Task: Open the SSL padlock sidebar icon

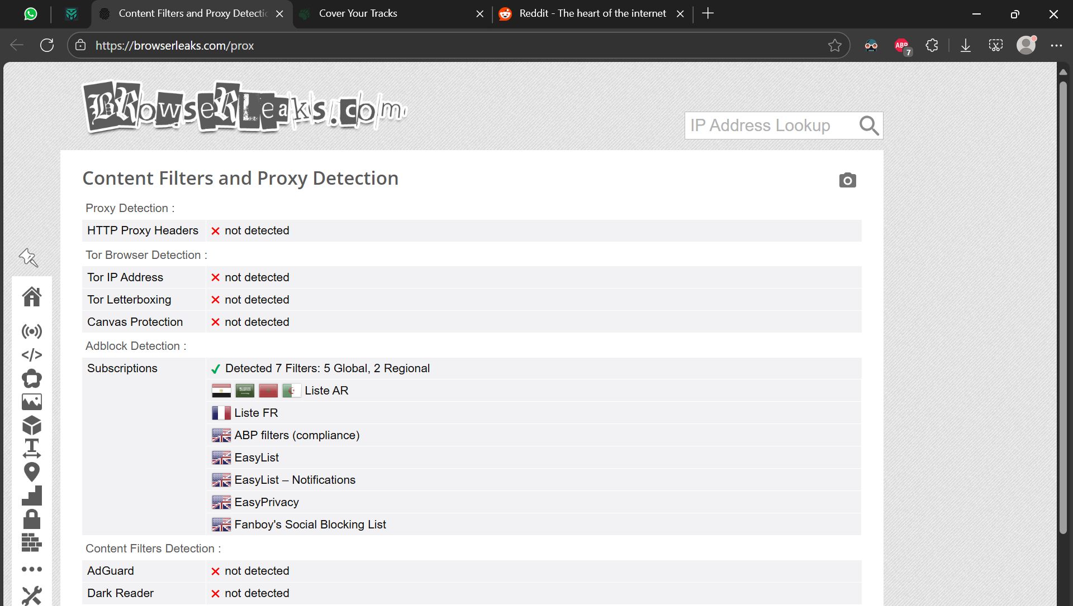Action: point(32,519)
